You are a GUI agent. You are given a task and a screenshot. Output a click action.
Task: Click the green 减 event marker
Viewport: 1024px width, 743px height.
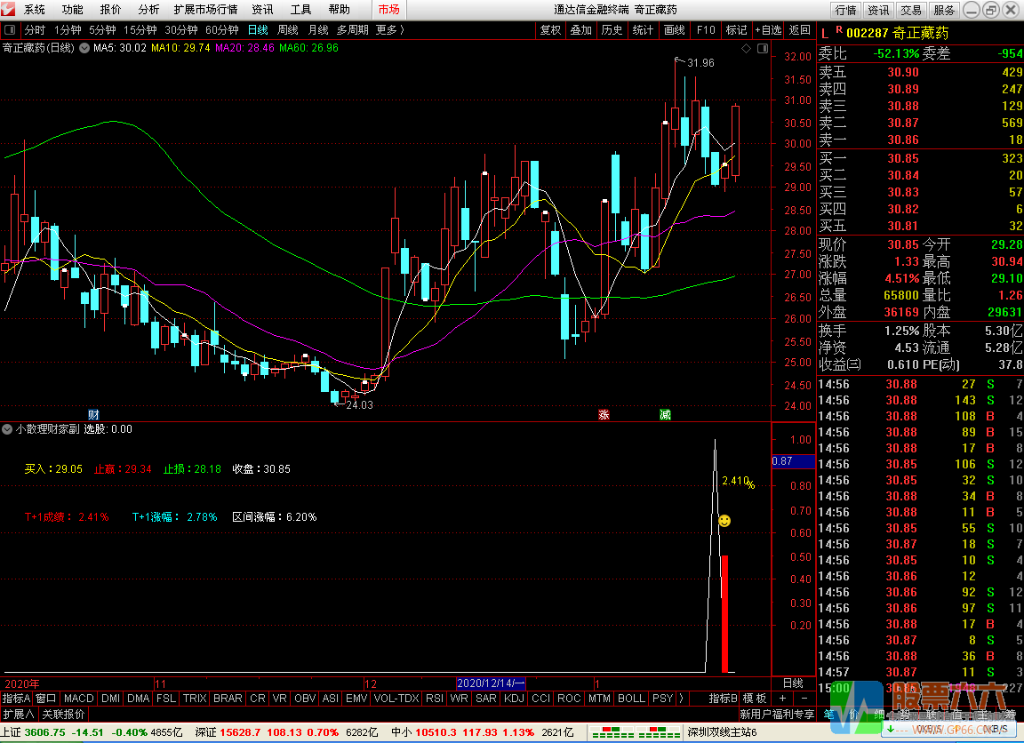point(665,415)
